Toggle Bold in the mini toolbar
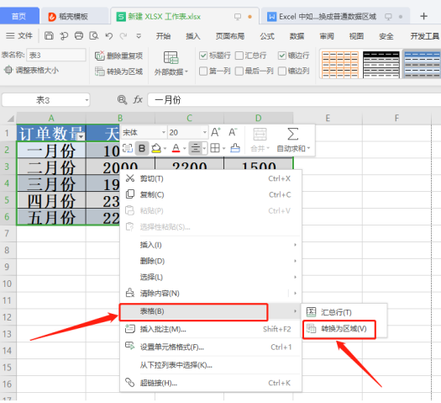The height and width of the screenshot is (403, 441). tap(142, 148)
